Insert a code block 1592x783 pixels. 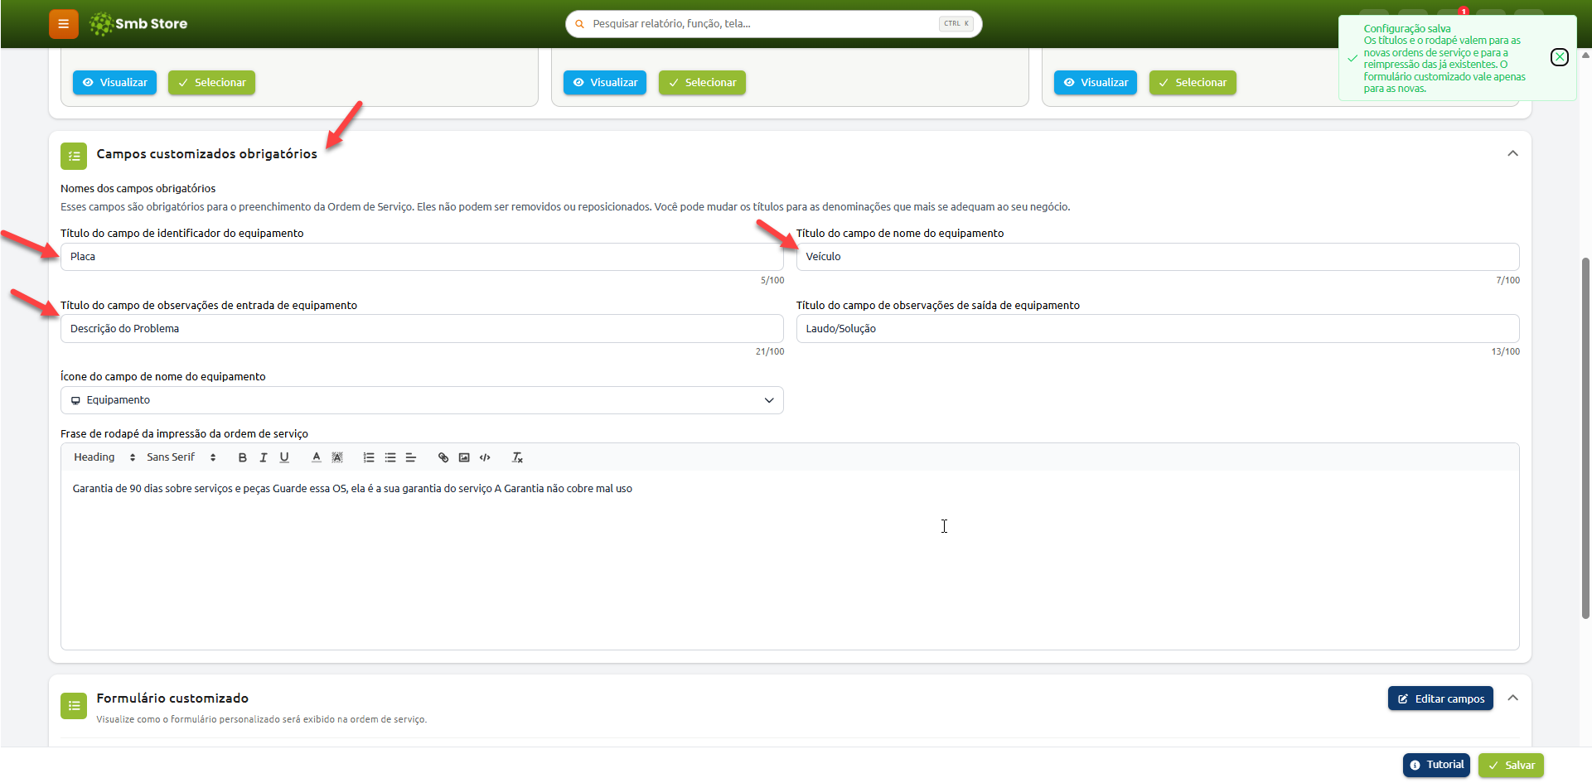pyautogui.click(x=485, y=457)
